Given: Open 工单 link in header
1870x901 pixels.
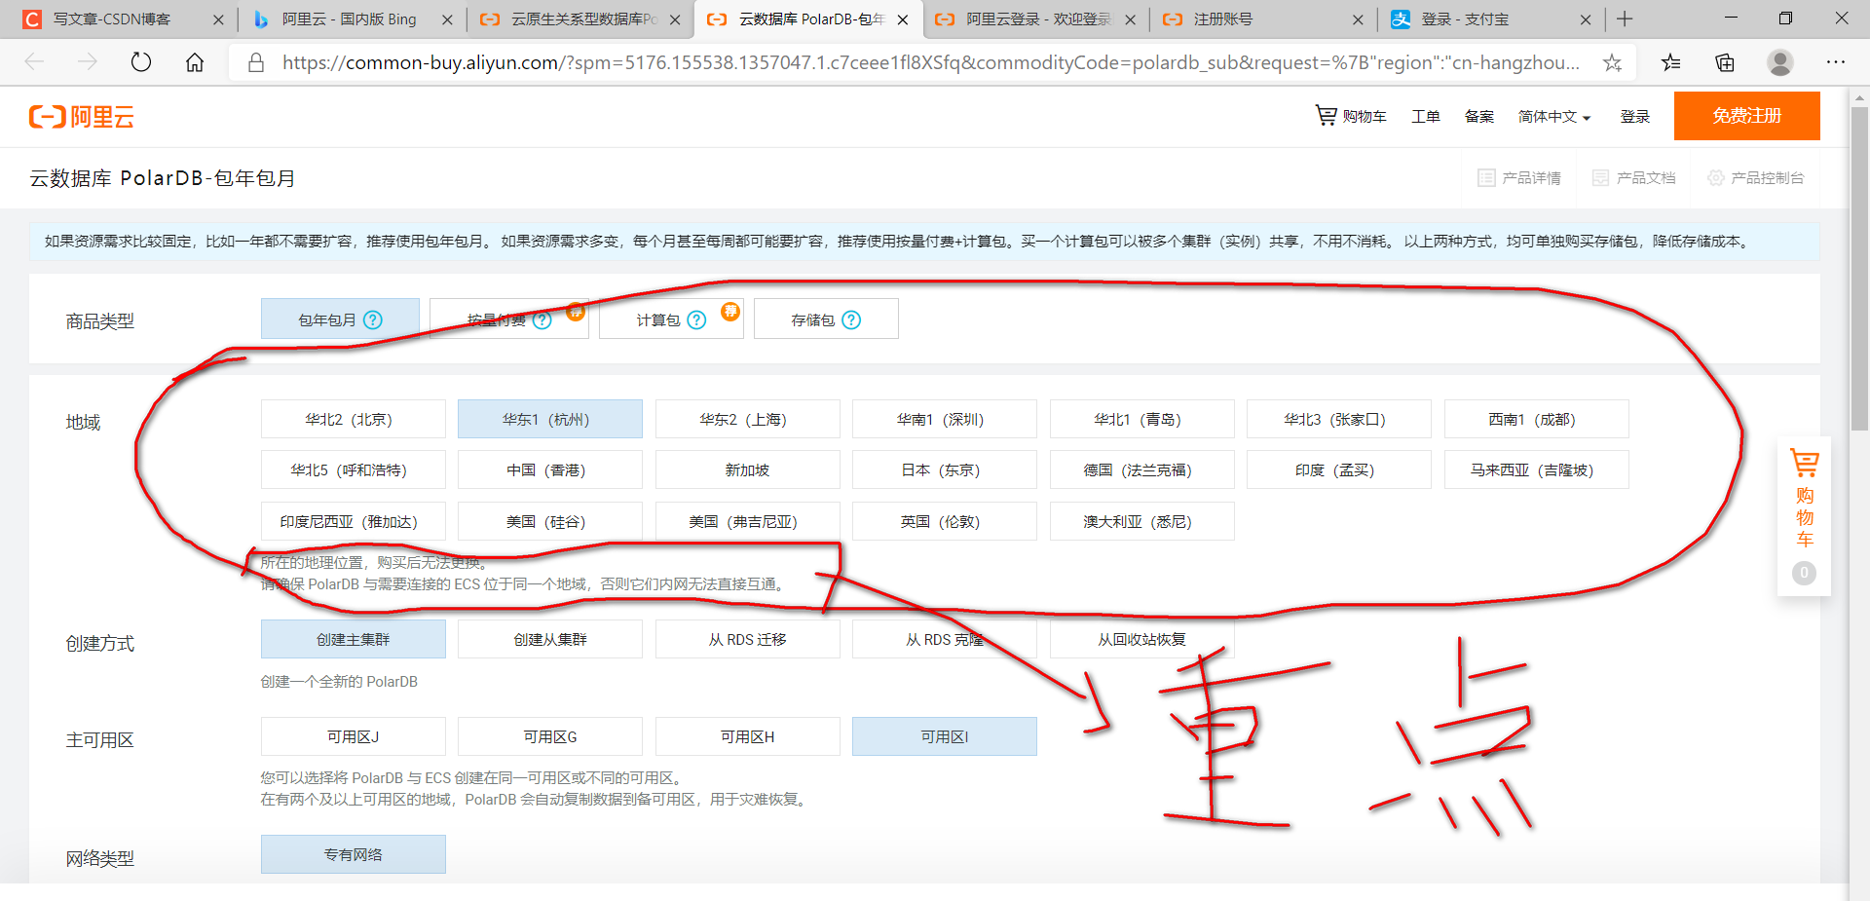Looking at the screenshot, I should point(1426,116).
